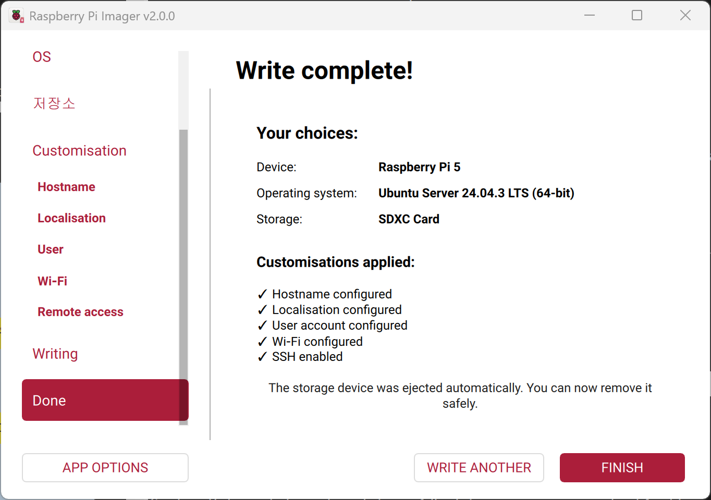711x500 pixels.
Task: Click the 'Raspberry Pi 5' device value
Action: (x=419, y=167)
